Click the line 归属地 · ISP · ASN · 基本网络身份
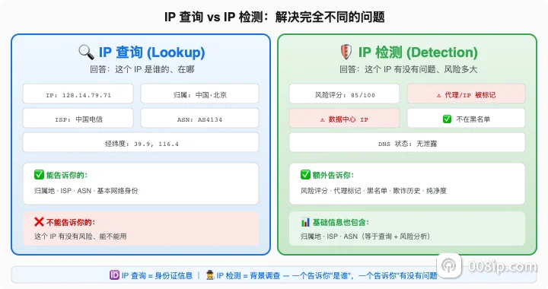The width and height of the screenshot is (548, 289). 86,191
